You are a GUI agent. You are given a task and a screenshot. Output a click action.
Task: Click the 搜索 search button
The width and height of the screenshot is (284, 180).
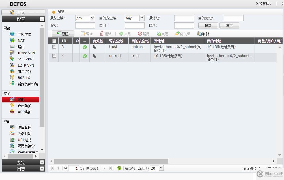[x=208, y=25]
